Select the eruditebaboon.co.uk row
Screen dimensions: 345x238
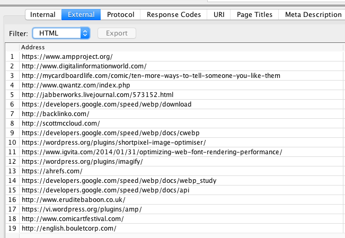pyautogui.click(x=73, y=200)
